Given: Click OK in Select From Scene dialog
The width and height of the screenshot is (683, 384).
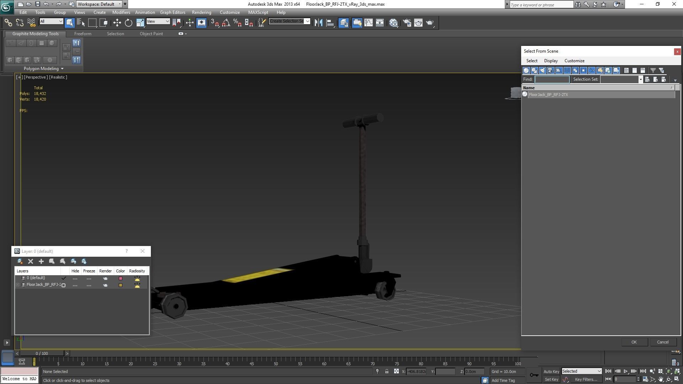Looking at the screenshot, I should click(634, 342).
